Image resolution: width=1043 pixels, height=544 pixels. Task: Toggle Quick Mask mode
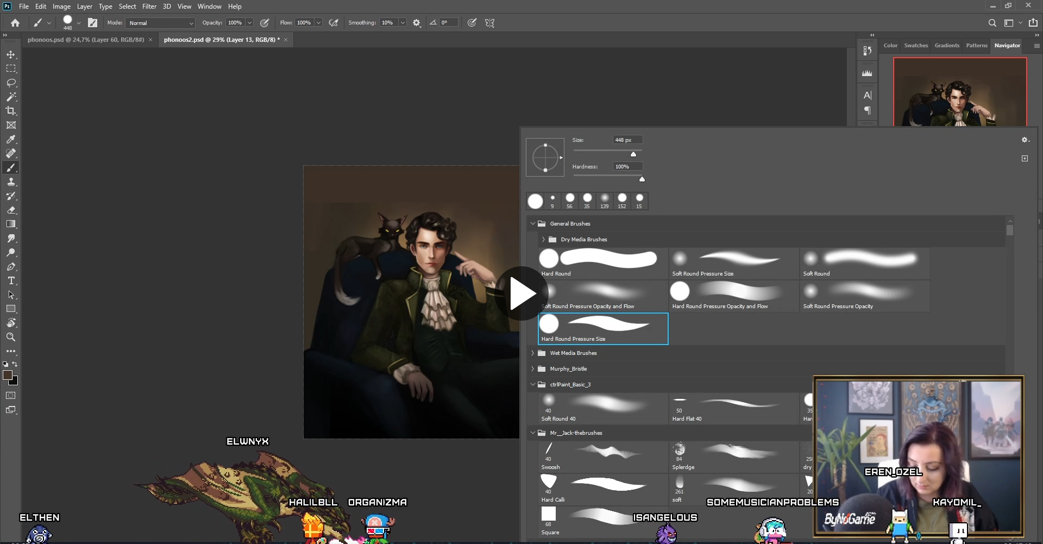click(x=11, y=396)
